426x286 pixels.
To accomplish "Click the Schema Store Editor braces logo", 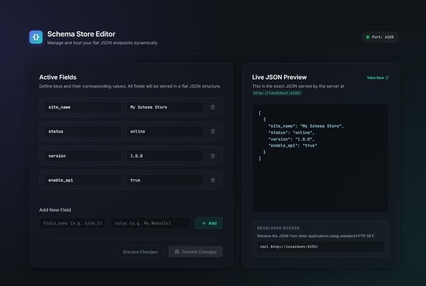I will (x=36, y=37).
